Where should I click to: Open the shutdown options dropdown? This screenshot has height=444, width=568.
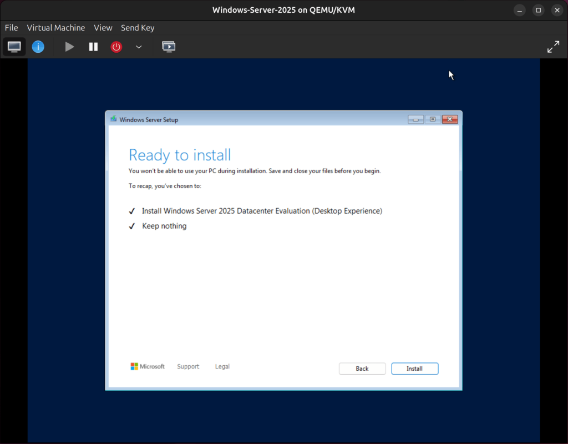pyautogui.click(x=139, y=47)
